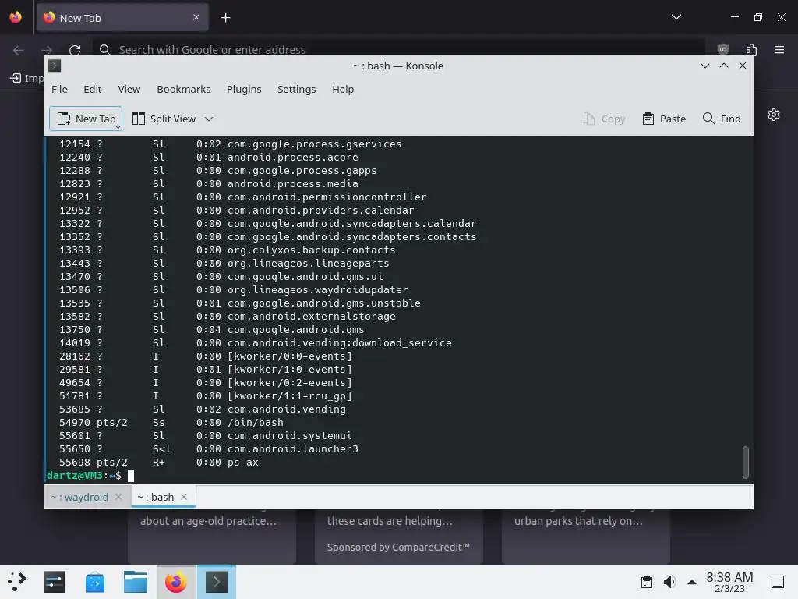Screen dimensions: 798x599
Task: Open a new Firefox tab with plus
Action: [225, 18]
